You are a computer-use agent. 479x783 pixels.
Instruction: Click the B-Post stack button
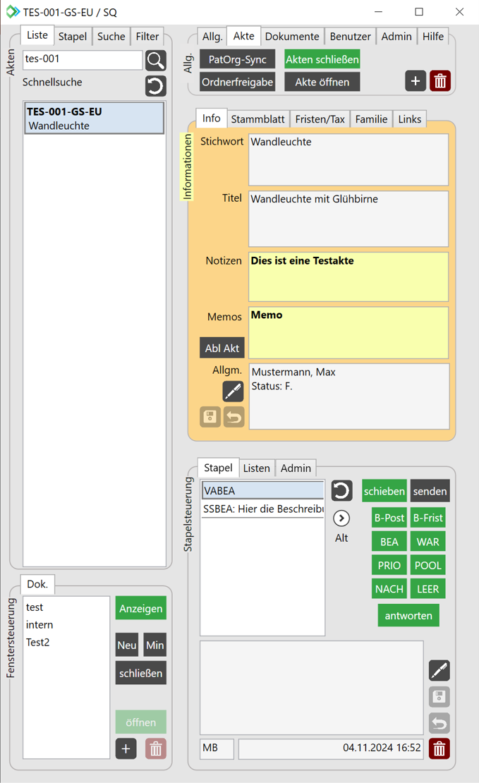389,518
